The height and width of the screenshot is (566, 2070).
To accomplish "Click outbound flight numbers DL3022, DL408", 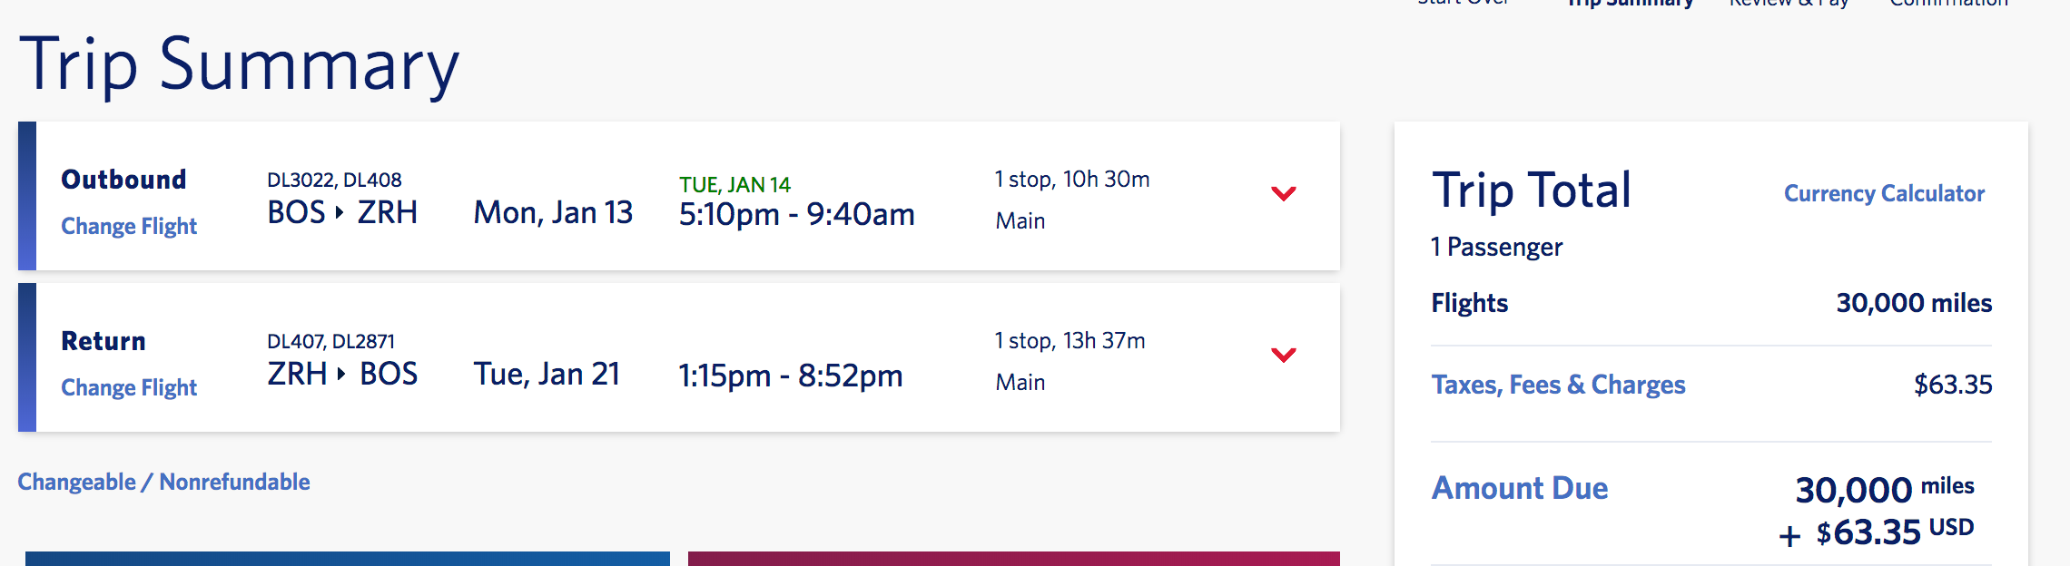I will pos(334,180).
